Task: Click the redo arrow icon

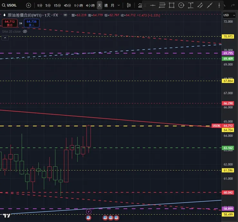Action: (233, 5)
